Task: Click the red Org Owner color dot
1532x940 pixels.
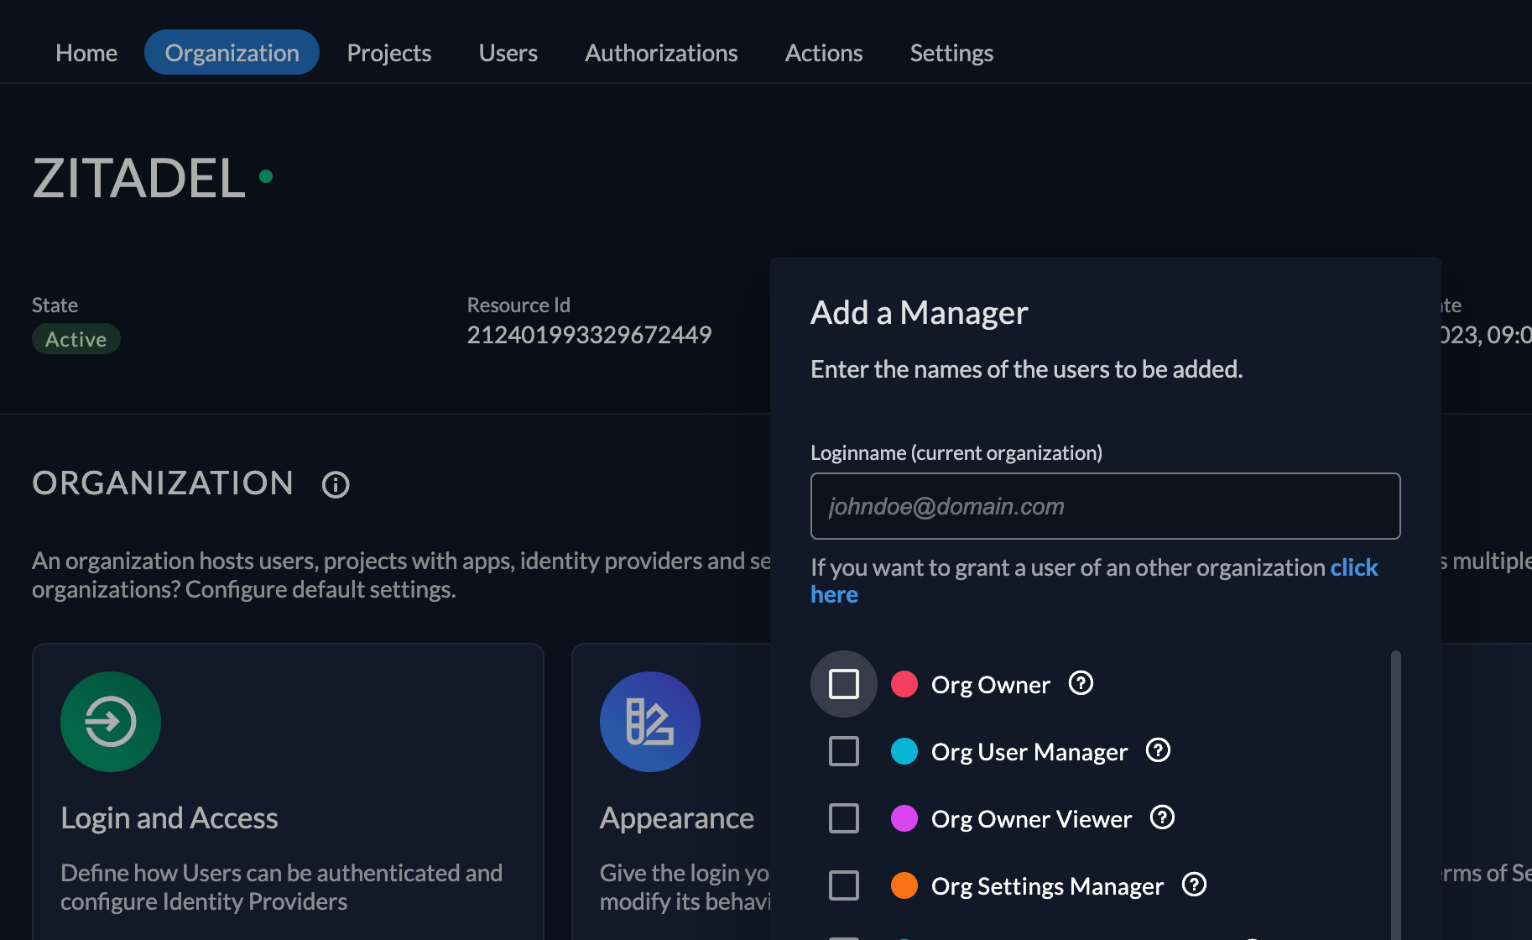Action: [x=904, y=684]
